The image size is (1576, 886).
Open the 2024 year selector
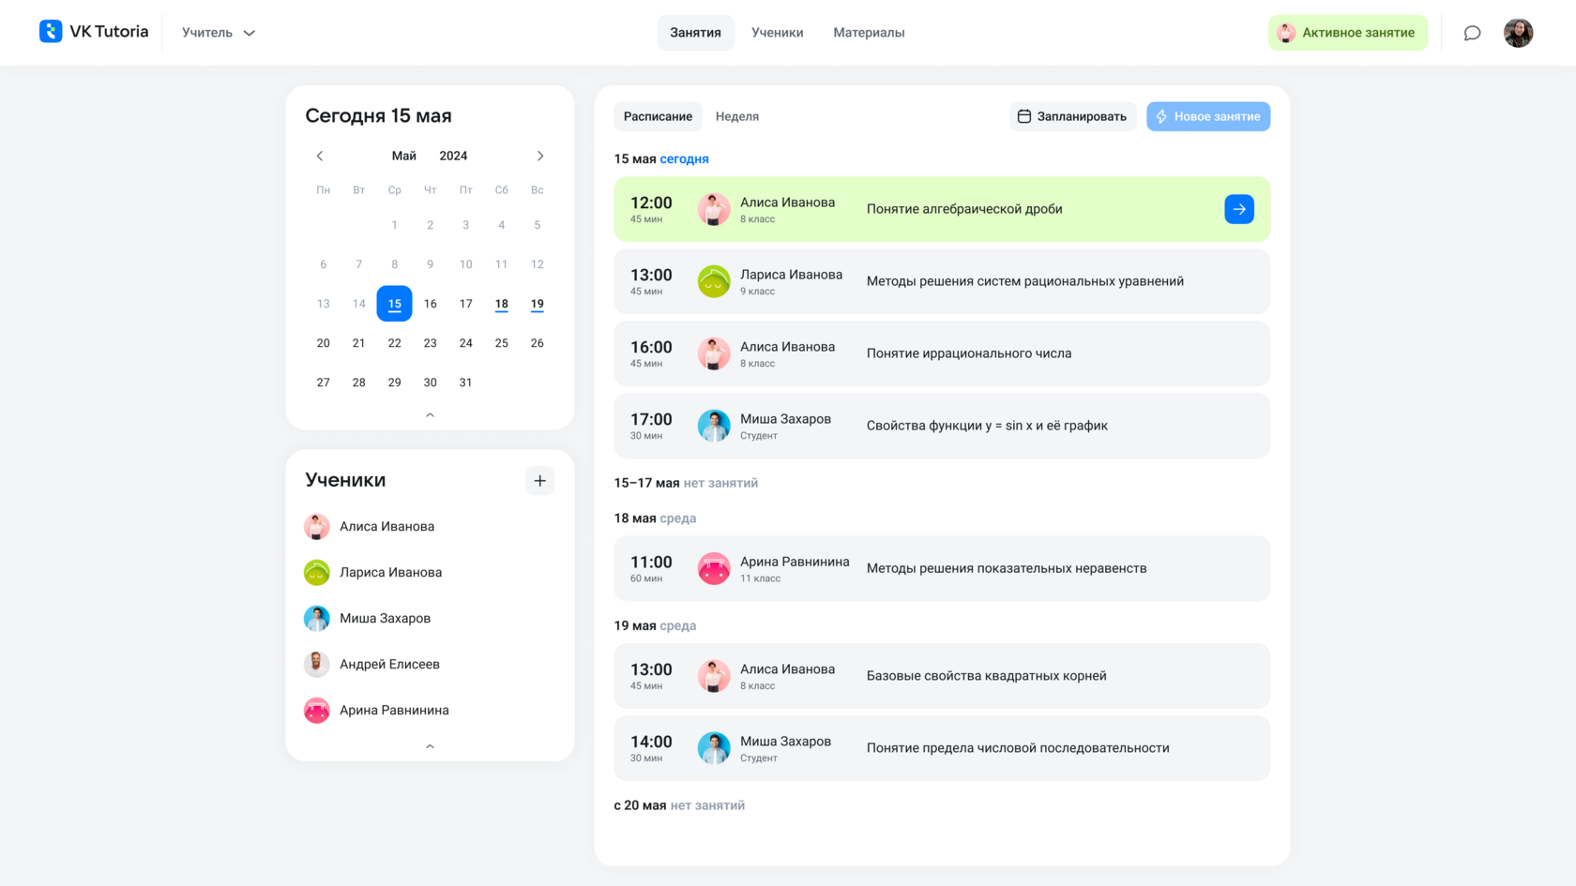[453, 156]
